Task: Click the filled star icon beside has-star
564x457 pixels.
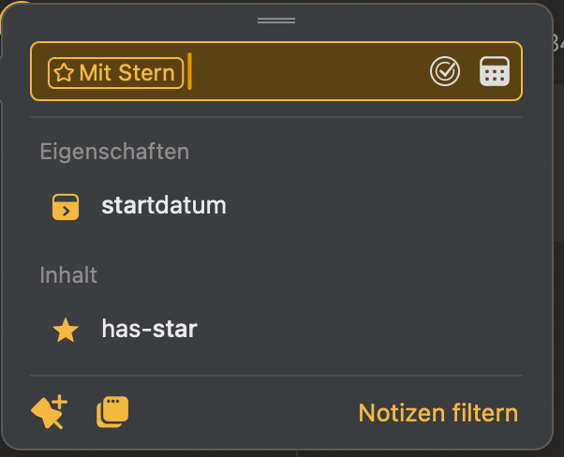Action: (x=65, y=330)
